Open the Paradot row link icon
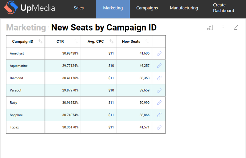Viewport: 246px width, 158px height. 159,90
